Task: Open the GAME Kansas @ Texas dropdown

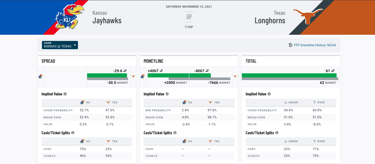Action: tap(60, 45)
